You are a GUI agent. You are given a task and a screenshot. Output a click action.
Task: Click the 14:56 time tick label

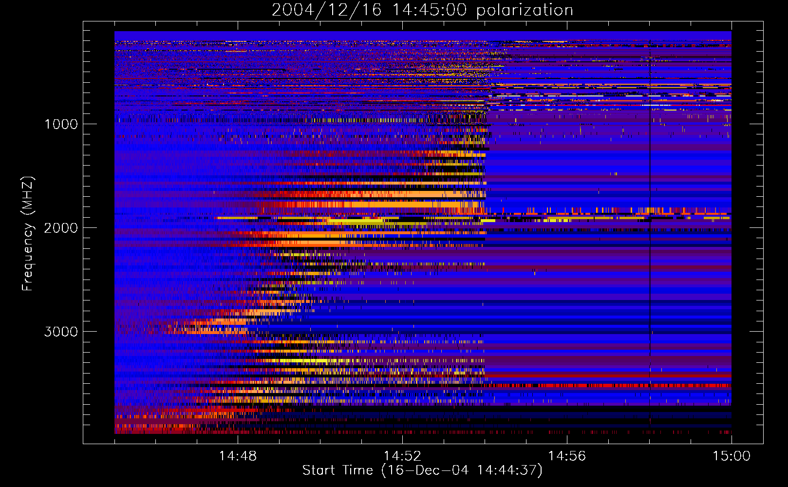tap(567, 456)
